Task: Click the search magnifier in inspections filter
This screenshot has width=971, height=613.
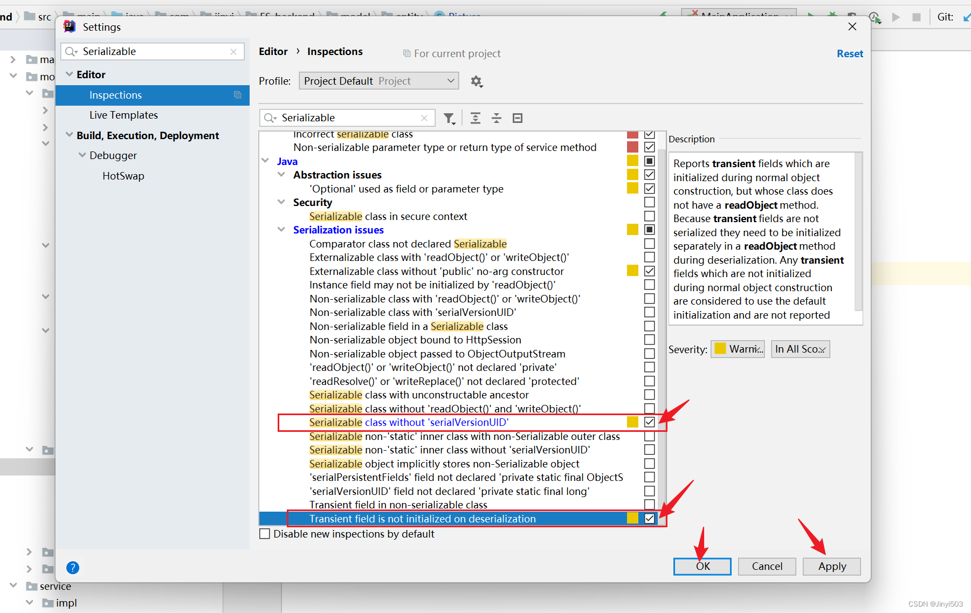Action: (x=270, y=118)
